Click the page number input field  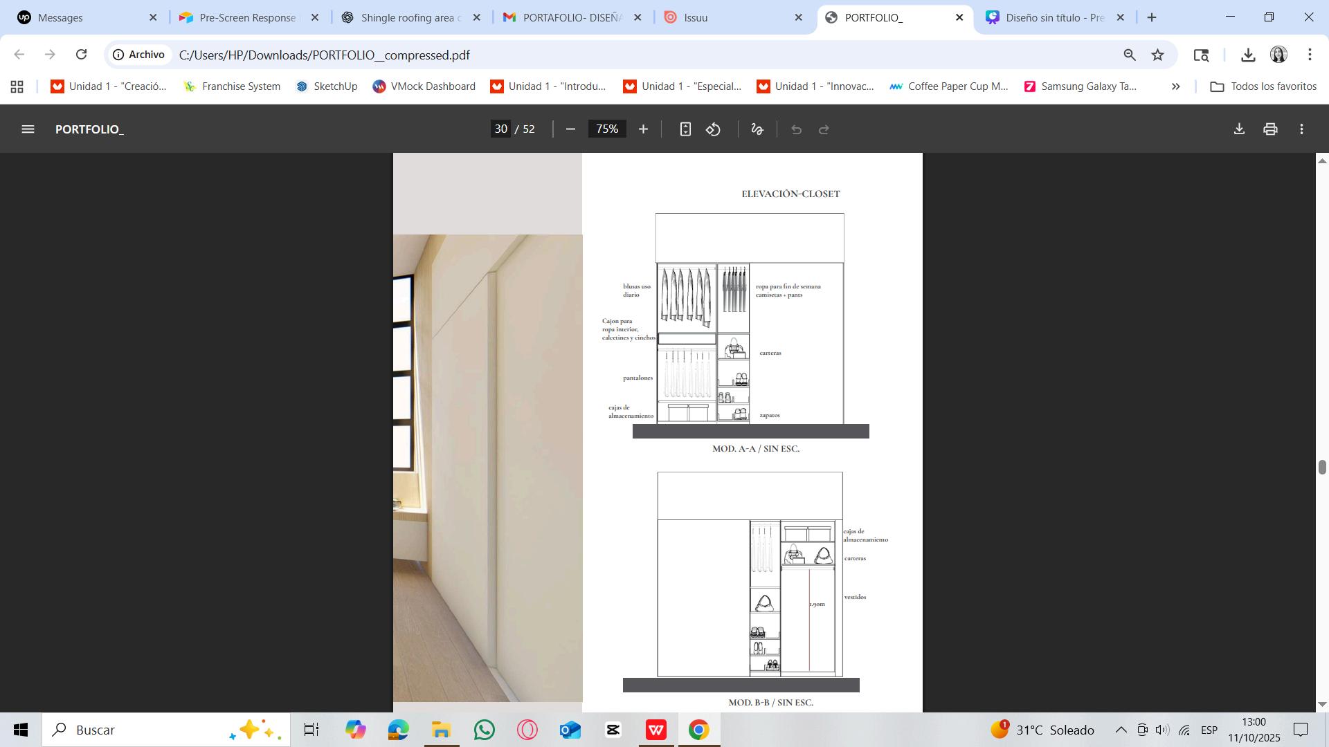[x=501, y=129]
